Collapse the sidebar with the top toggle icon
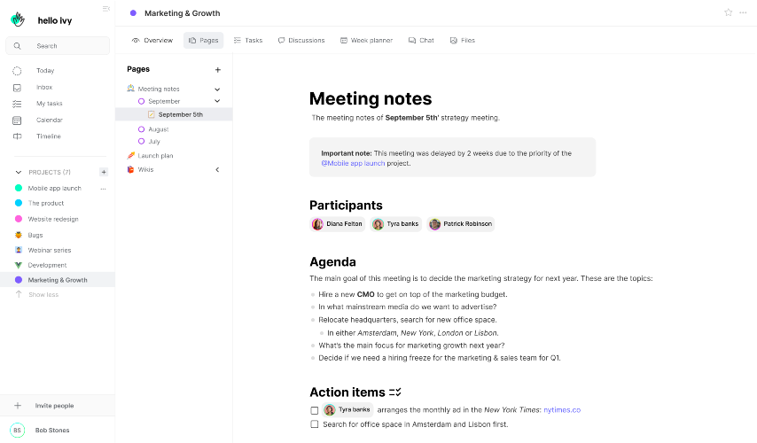Image resolution: width=757 pixels, height=443 pixels. click(106, 9)
